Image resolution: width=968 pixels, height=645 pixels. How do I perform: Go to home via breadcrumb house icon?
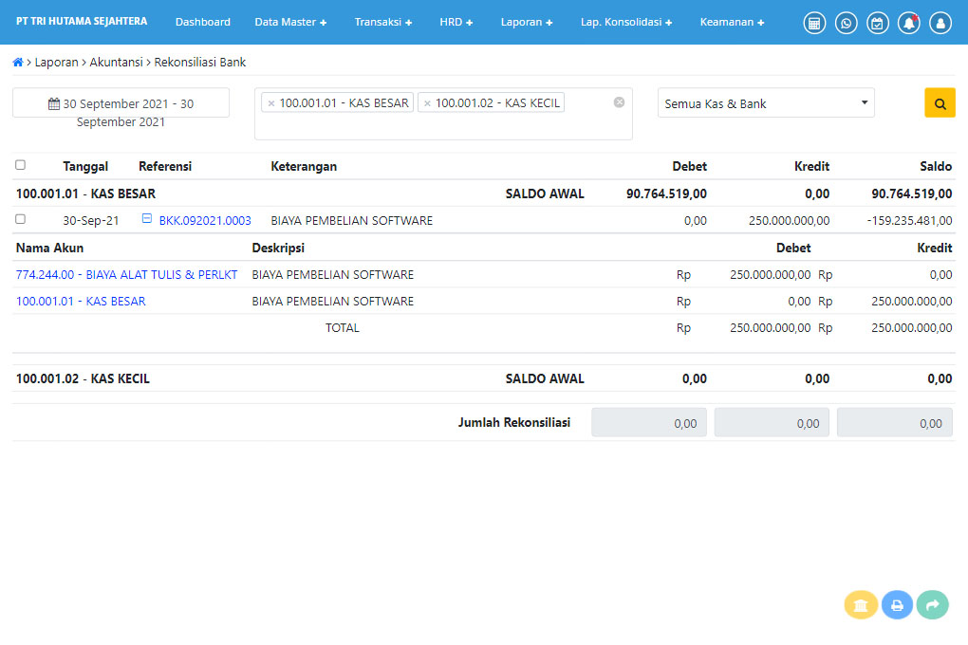click(18, 63)
